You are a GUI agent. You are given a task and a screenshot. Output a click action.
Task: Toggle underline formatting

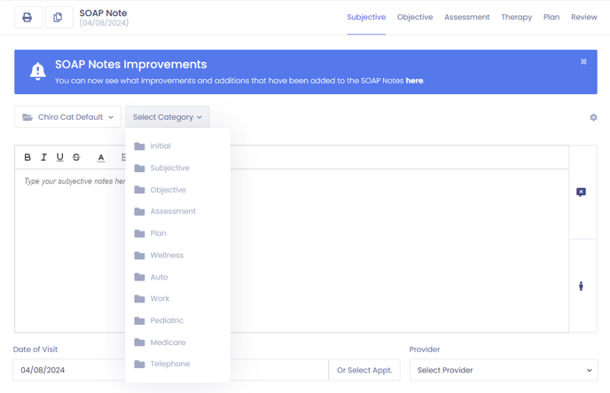pyautogui.click(x=60, y=157)
